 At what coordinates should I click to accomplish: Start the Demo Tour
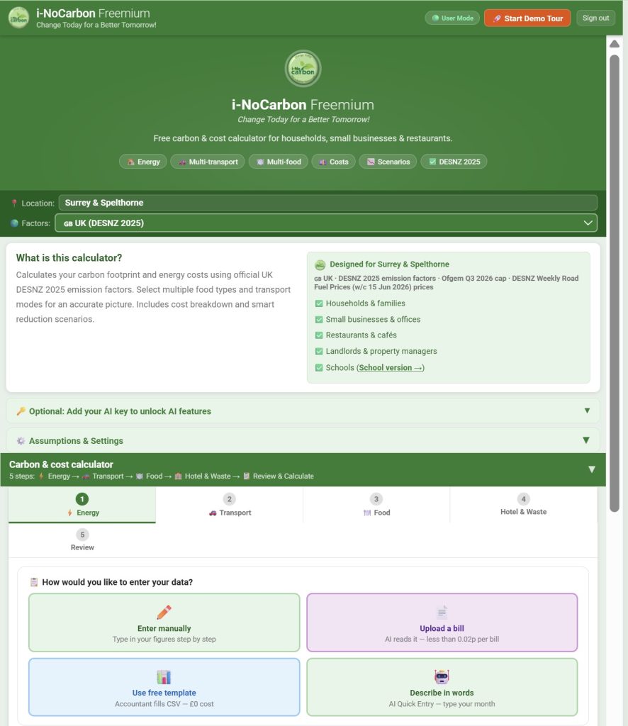(x=527, y=18)
